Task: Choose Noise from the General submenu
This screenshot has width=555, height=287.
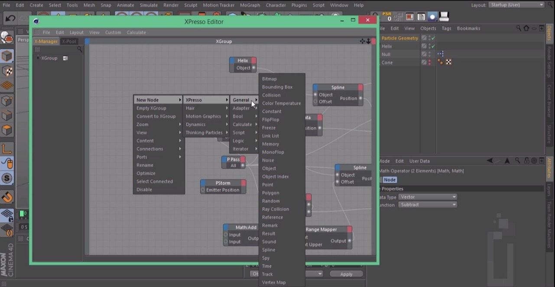Action: [282, 160]
